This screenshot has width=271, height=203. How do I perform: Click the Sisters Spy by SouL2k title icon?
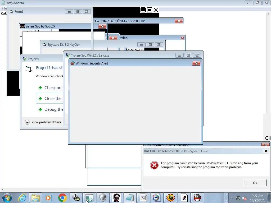22,26
